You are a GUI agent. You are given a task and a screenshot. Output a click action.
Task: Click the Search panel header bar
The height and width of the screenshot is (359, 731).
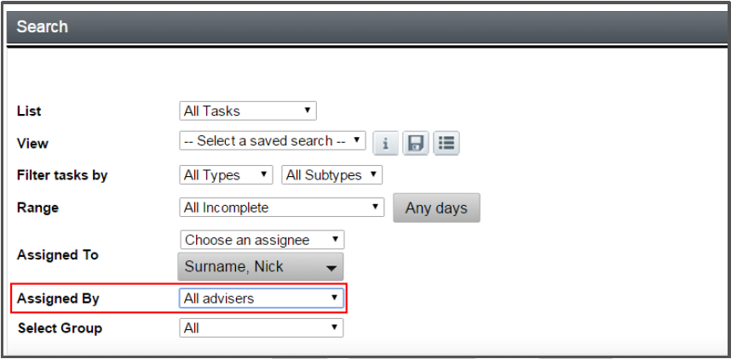coord(366,27)
